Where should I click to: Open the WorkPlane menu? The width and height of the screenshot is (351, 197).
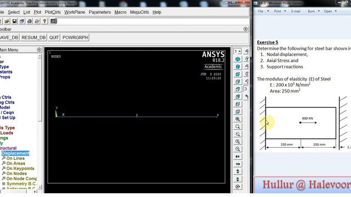tap(75, 12)
